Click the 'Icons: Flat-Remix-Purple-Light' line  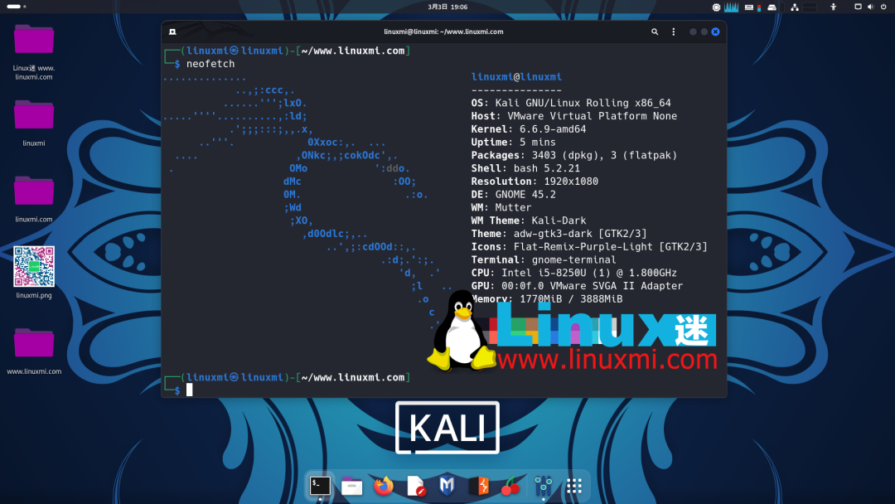(x=589, y=247)
